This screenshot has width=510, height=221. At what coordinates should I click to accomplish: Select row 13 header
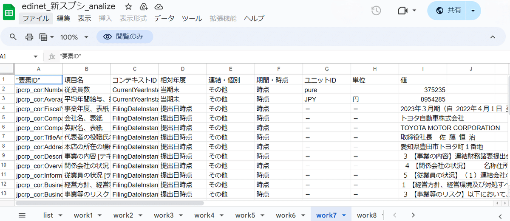(x=7, y=194)
